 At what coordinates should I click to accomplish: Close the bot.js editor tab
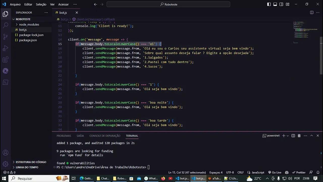tap(77, 12)
